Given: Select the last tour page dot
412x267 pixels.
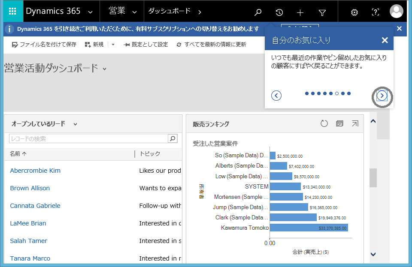Looking at the screenshot, I should pyautogui.click(x=349, y=93).
